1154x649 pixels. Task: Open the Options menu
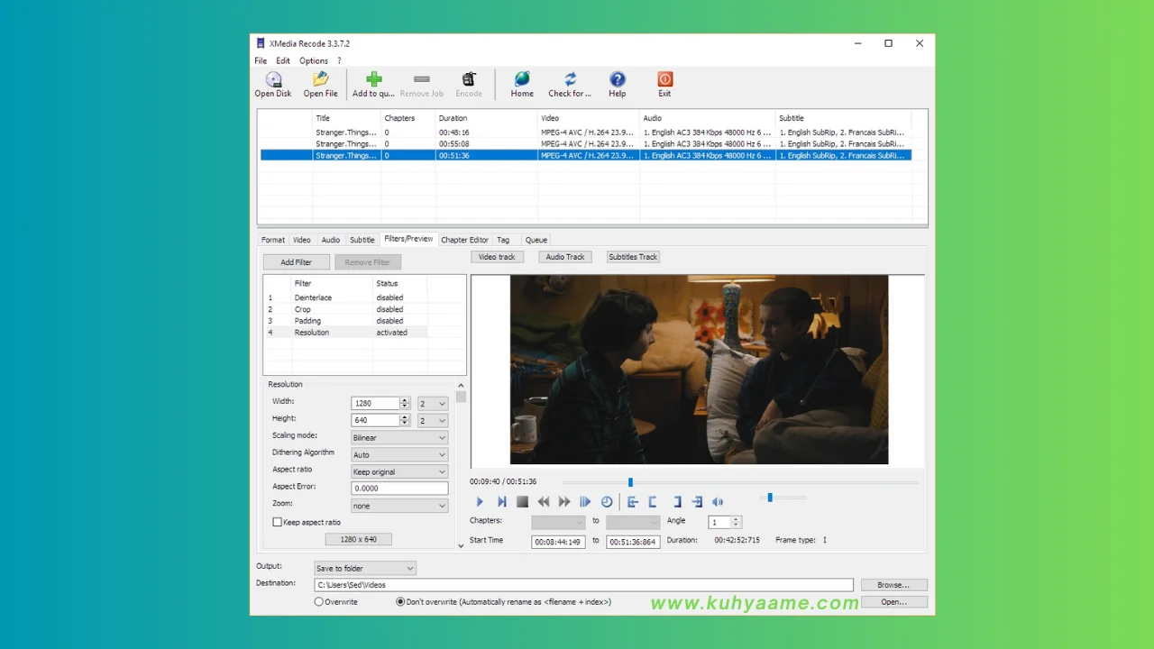314,60
